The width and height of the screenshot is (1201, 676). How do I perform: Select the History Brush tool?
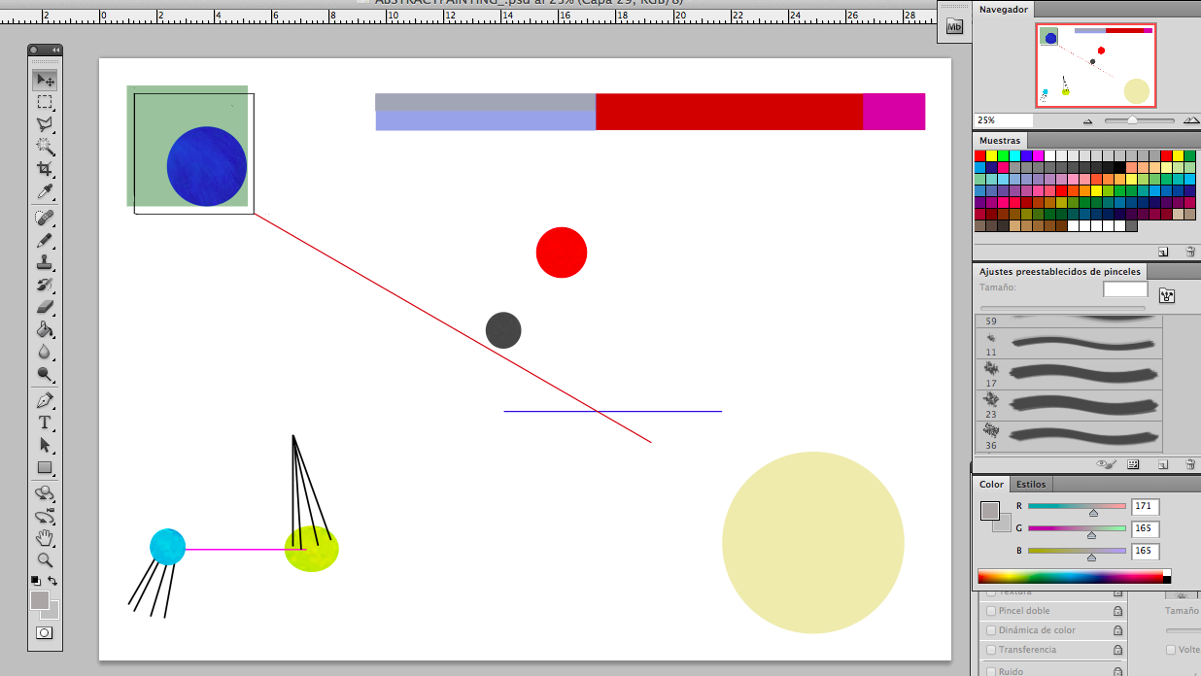click(x=45, y=285)
